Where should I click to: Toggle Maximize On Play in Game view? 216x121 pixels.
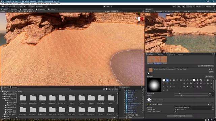(x=202, y=11)
